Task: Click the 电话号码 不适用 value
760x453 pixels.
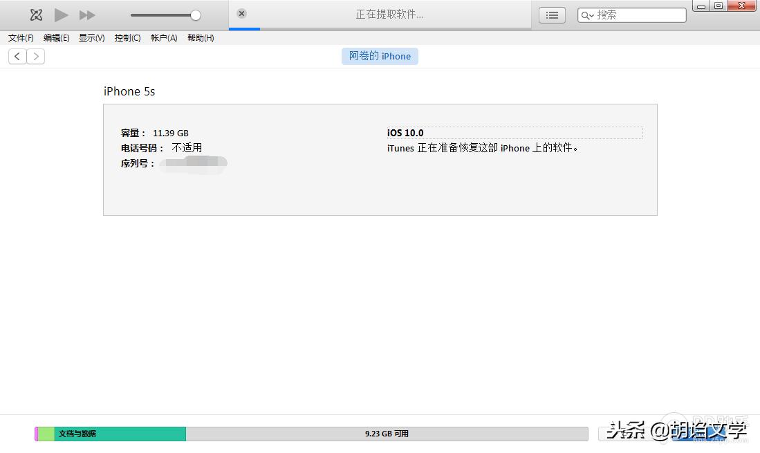Action: (187, 148)
